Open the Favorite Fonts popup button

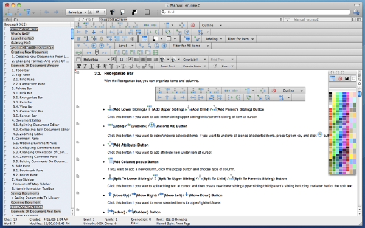coord(195,66)
